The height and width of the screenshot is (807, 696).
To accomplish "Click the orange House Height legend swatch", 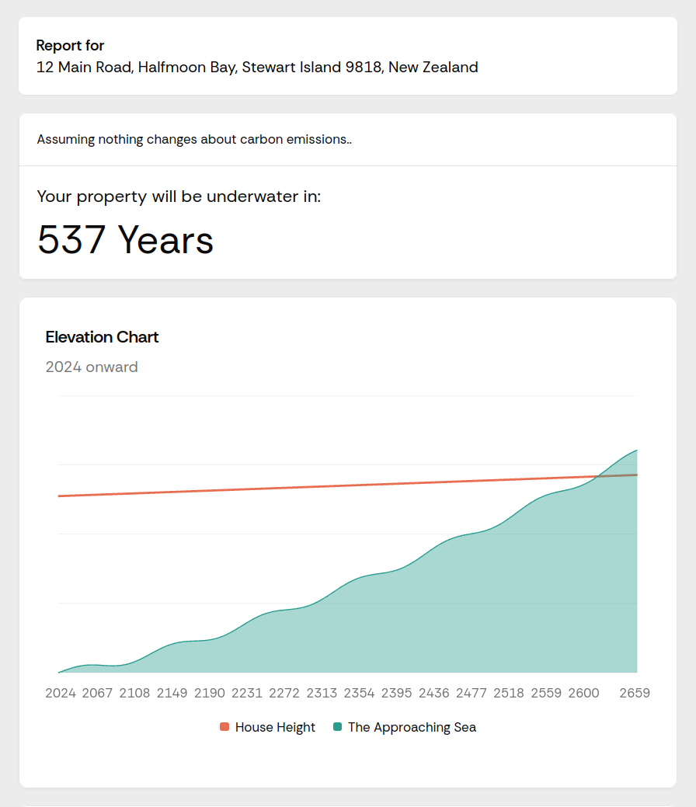I will 224,727.
